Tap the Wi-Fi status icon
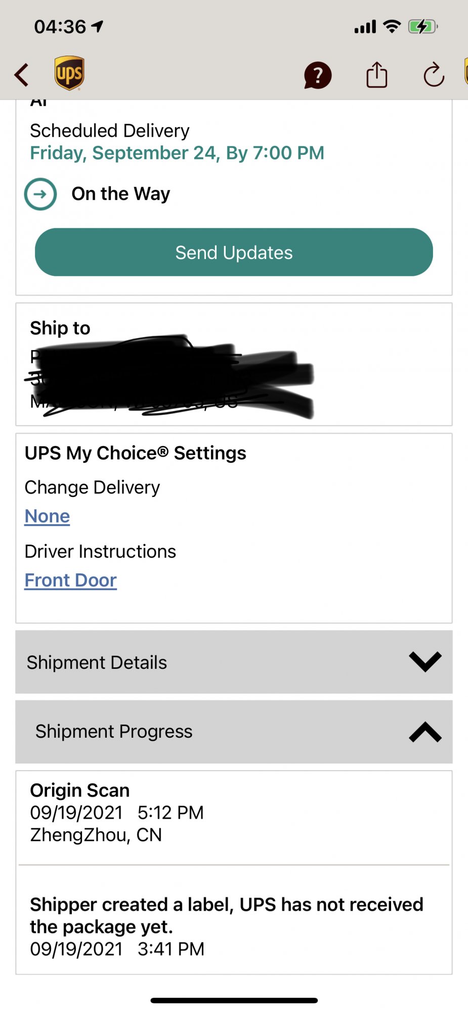Viewport: 468px width, 1012px height. pos(392,26)
